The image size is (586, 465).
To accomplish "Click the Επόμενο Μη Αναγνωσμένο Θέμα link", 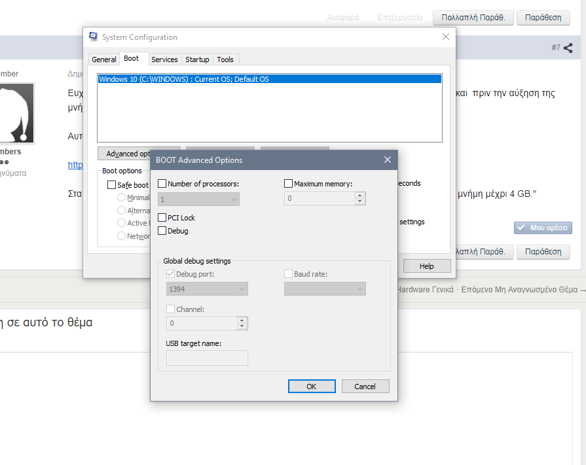I will pyautogui.click(x=519, y=290).
